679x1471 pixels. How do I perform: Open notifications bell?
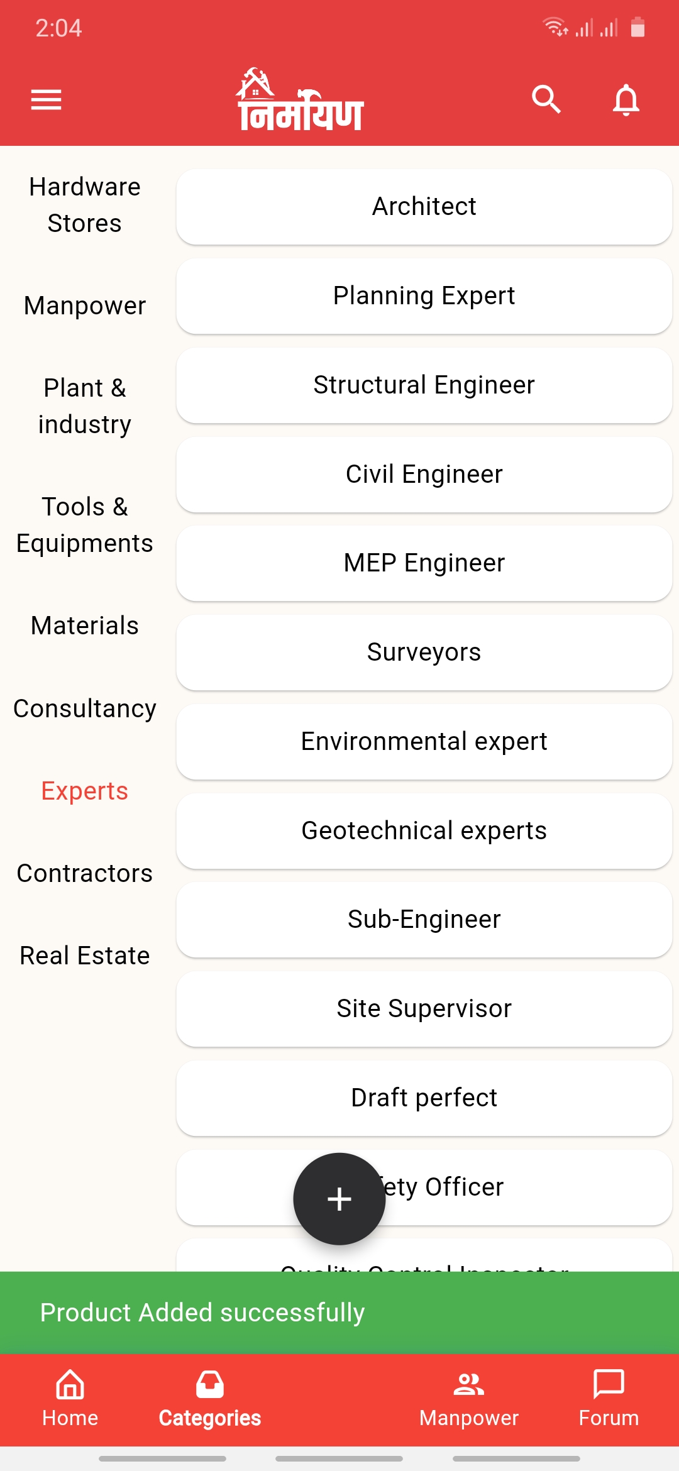[x=626, y=99]
